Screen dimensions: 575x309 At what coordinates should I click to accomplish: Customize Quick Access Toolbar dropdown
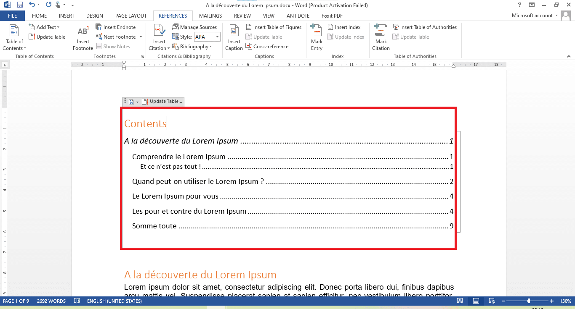(x=72, y=5)
